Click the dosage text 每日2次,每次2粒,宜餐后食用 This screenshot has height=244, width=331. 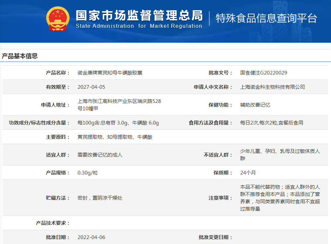[272, 123]
